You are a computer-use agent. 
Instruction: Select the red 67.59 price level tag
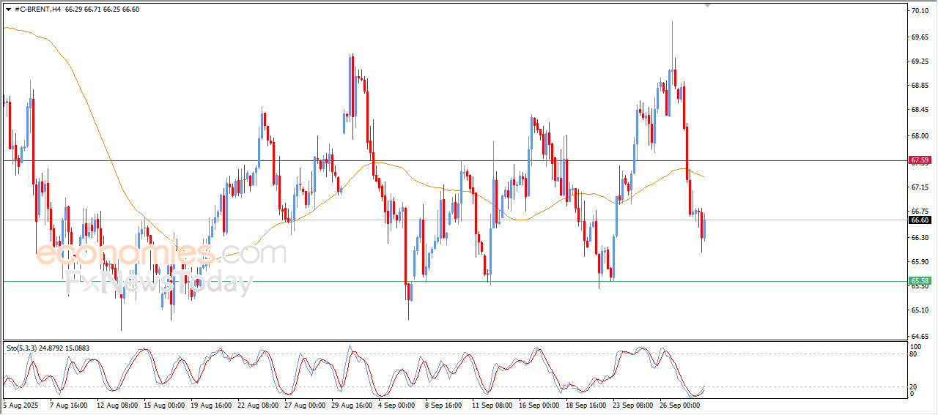[920, 160]
